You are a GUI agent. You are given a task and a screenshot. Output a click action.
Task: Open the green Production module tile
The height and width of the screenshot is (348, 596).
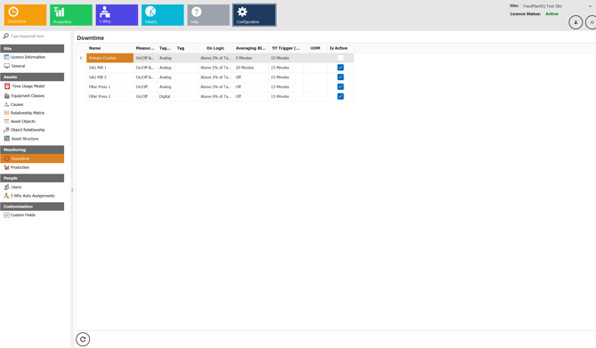(x=70, y=15)
